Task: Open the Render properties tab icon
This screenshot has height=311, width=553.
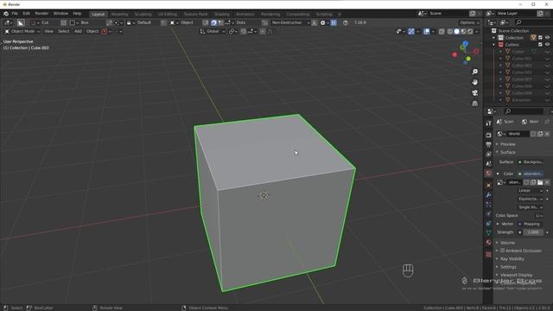Action: (x=488, y=135)
